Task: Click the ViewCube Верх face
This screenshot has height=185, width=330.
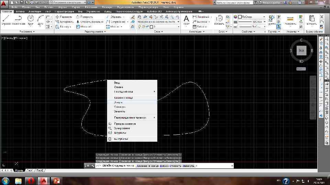Action: (x=301, y=50)
